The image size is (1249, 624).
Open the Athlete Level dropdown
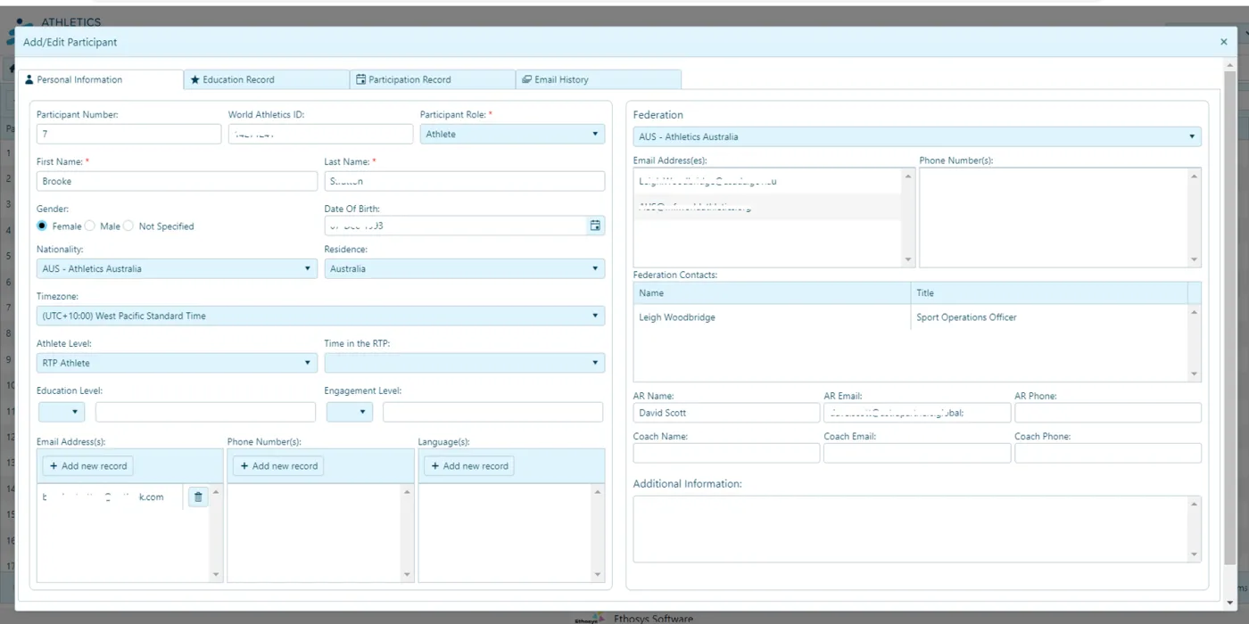pyautogui.click(x=177, y=363)
